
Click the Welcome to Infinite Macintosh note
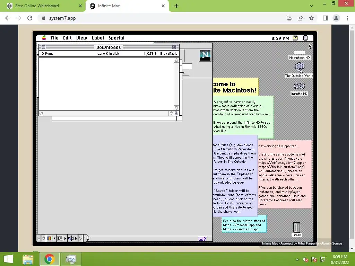click(235, 87)
